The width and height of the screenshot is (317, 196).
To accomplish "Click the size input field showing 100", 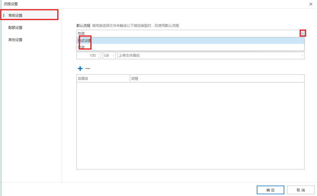I will (87, 56).
